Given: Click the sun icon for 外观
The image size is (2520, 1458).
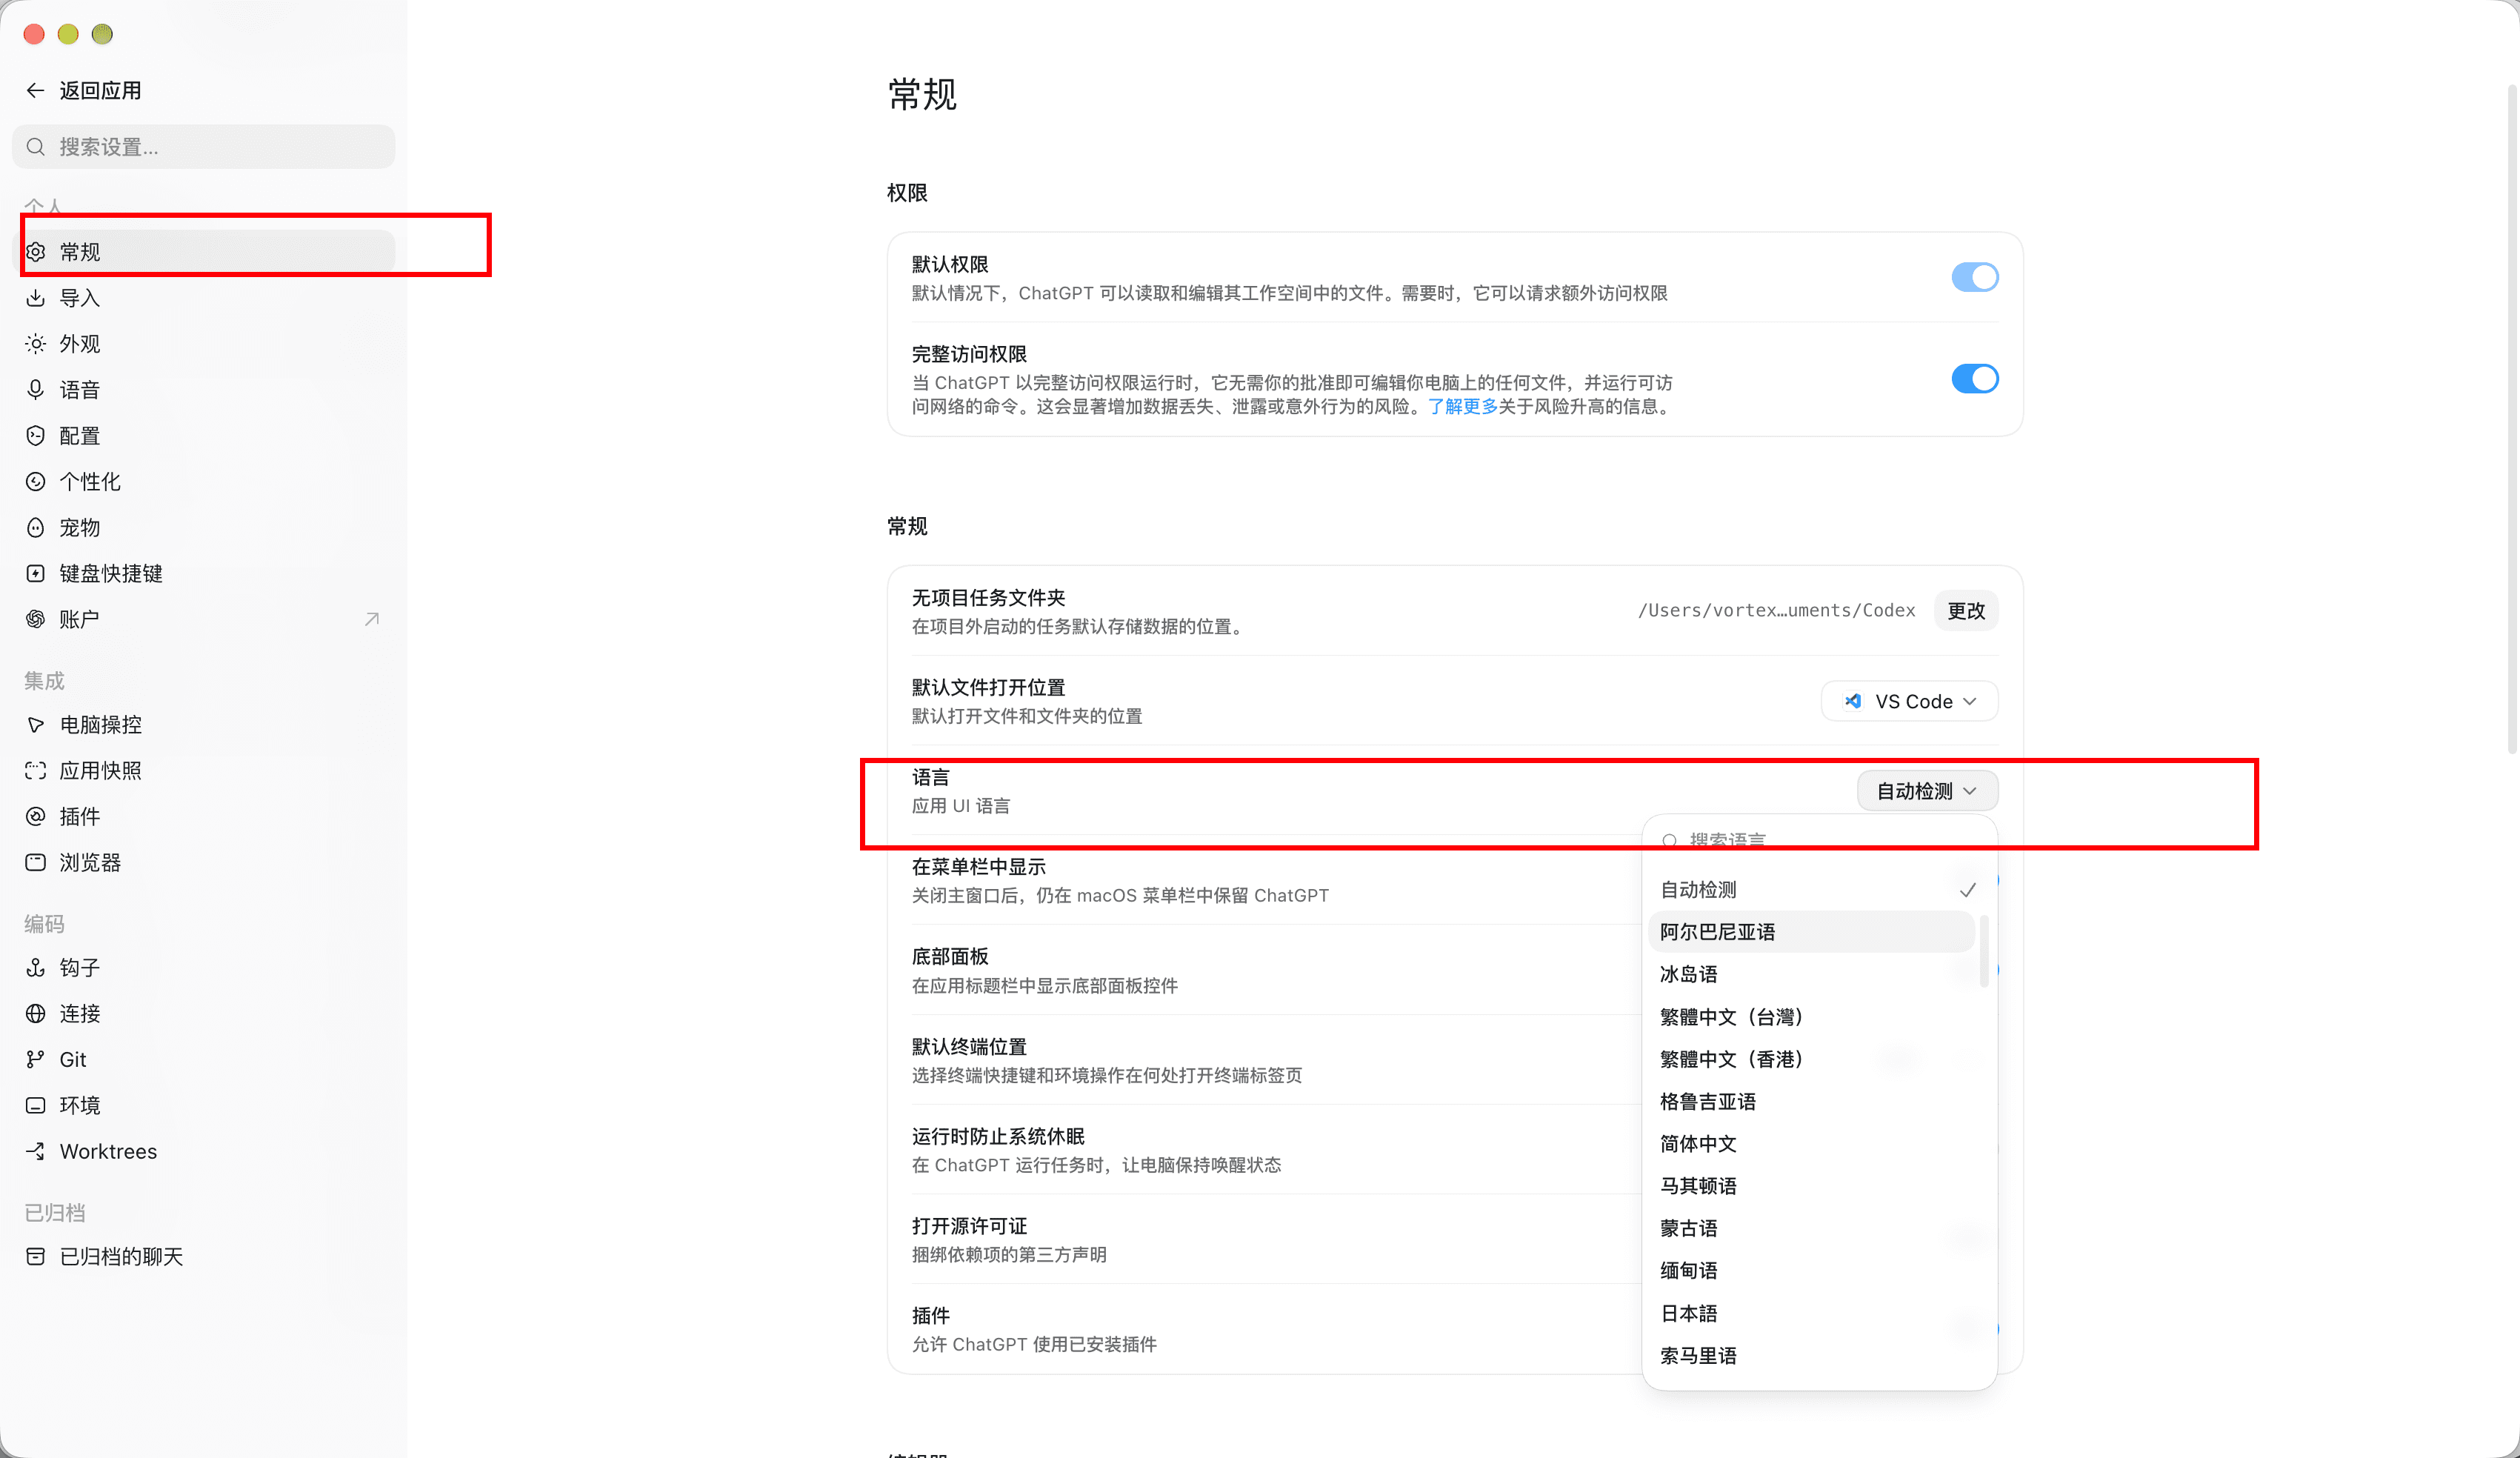Looking at the screenshot, I should tap(35, 344).
